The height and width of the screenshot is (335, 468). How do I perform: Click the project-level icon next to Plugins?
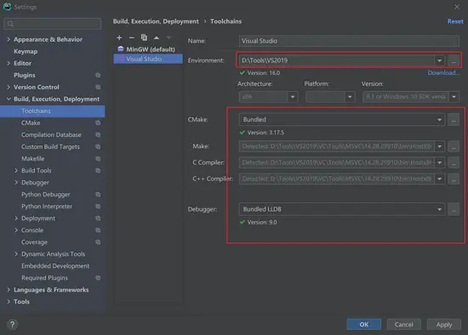pyautogui.click(x=98, y=75)
